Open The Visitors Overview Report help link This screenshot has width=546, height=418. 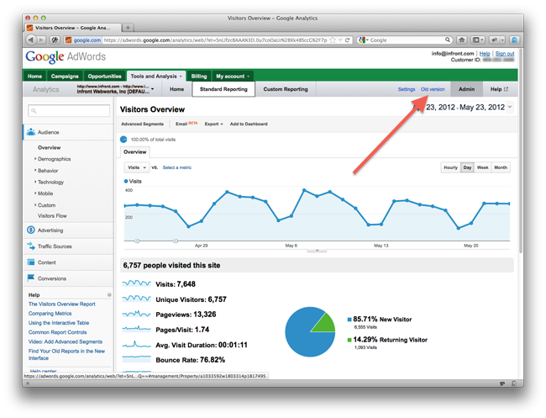tap(61, 304)
